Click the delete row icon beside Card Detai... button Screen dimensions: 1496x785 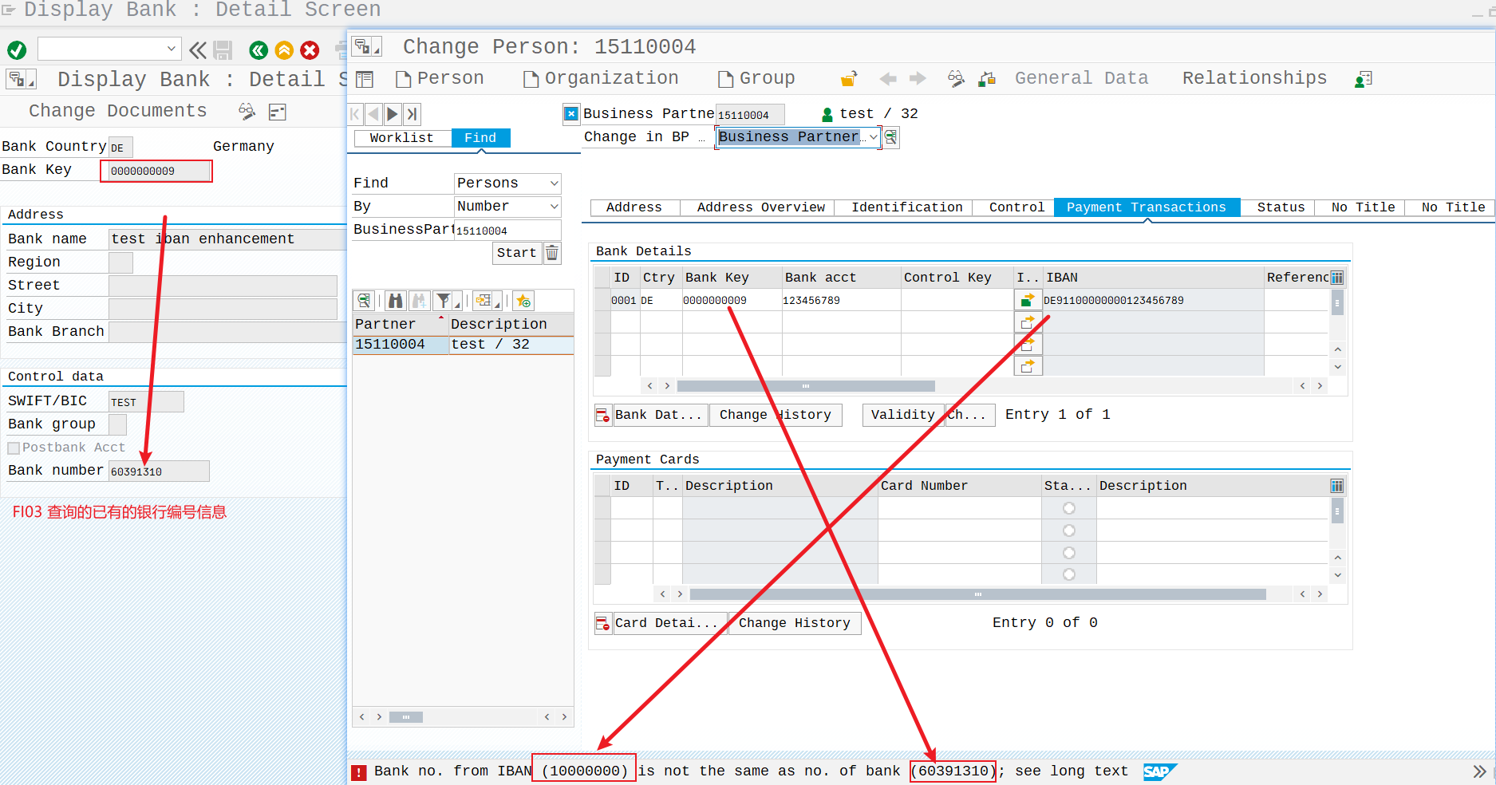(x=603, y=624)
